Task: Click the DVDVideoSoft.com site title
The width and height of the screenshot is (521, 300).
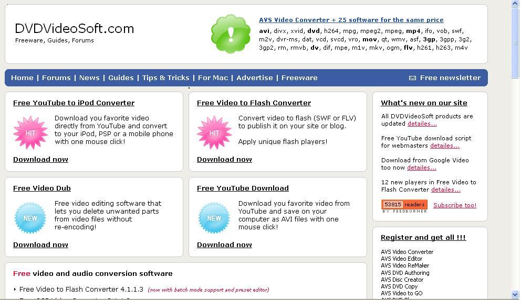Action: click(75, 29)
